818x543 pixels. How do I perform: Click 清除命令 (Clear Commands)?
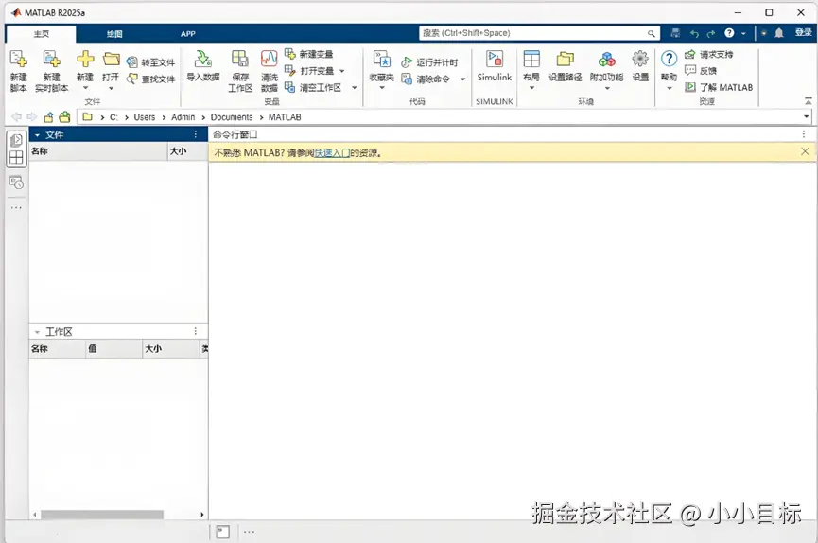(426, 79)
